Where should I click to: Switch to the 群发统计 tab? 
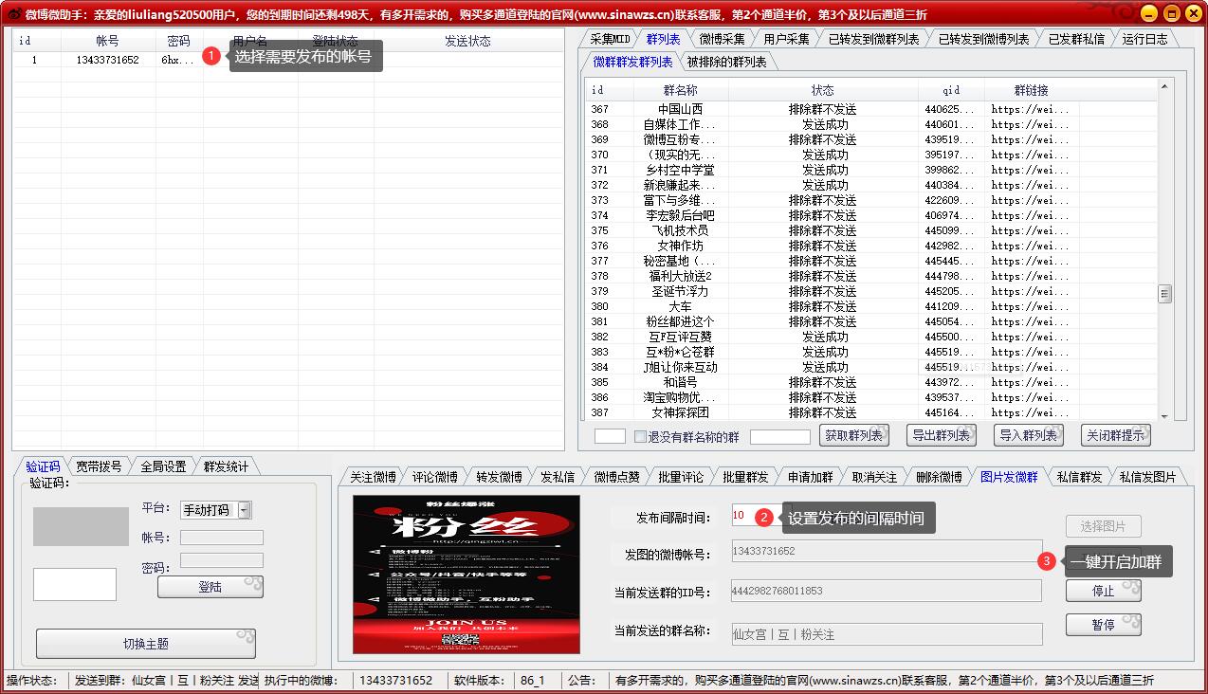click(x=226, y=466)
